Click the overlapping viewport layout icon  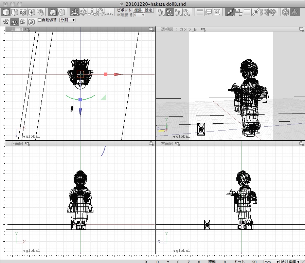[x=208, y=12]
